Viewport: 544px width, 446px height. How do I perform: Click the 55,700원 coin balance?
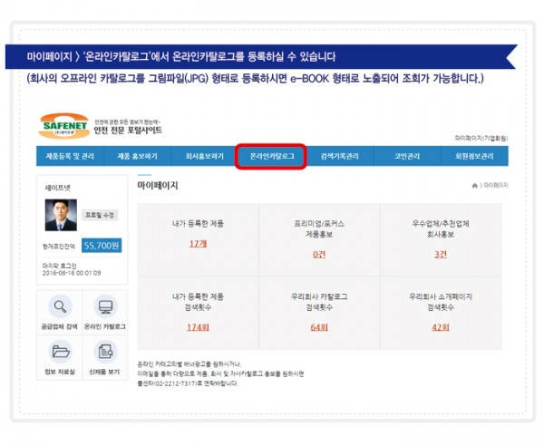click(x=102, y=245)
